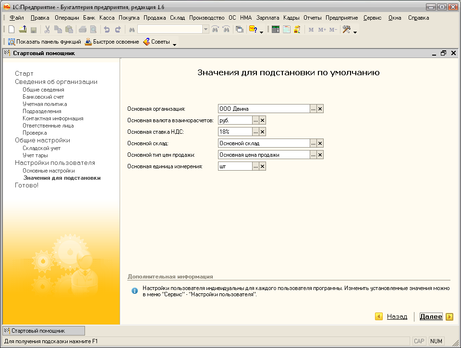Go to Готово! step in sidebar

[26, 185]
